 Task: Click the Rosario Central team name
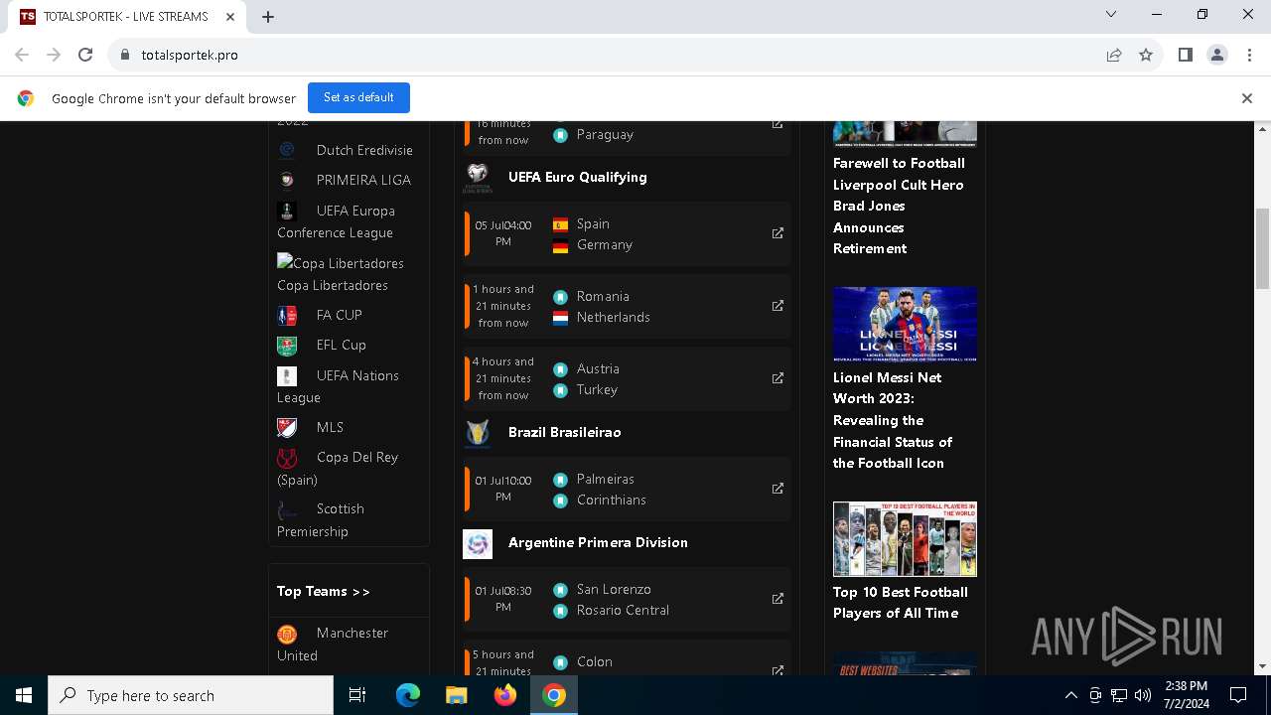click(x=623, y=610)
